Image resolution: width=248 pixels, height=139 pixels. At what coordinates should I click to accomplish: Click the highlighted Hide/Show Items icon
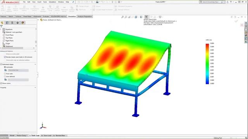(x=146, y=17)
